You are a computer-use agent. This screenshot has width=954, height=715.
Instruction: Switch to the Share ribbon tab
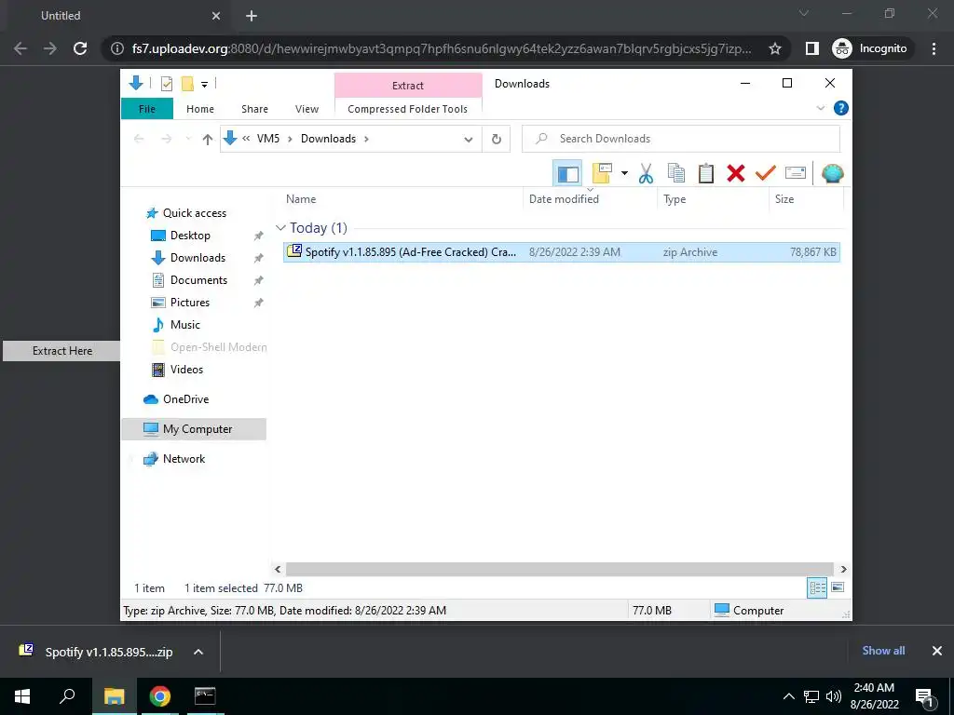click(x=254, y=109)
